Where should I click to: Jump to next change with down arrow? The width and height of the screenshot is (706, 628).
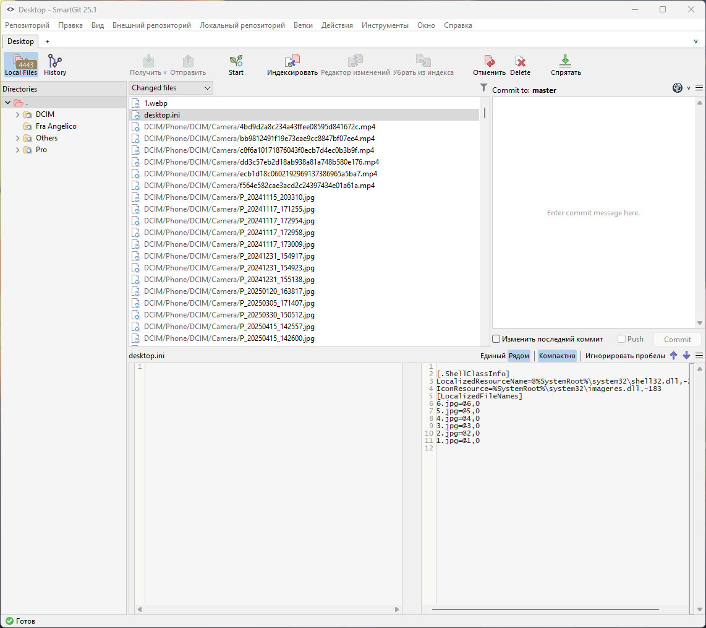tap(686, 356)
